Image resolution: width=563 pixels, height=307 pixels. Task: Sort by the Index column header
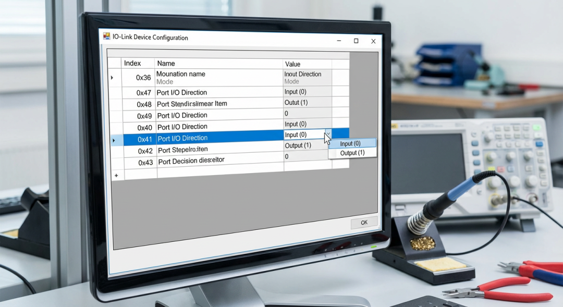132,63
